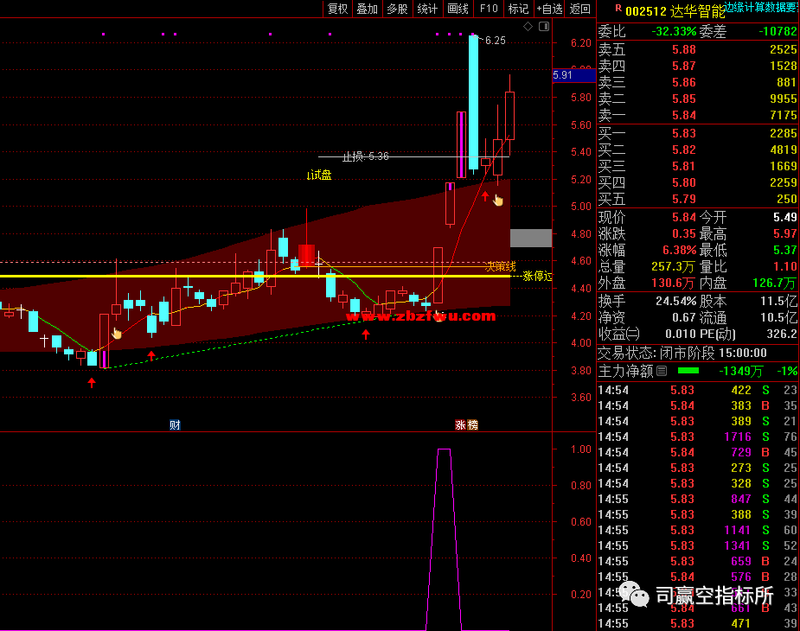The width and height of the screenshot is (800, 631).
Task: Click the 涨 marker below the chart
Action: click(x=460, y=425)
